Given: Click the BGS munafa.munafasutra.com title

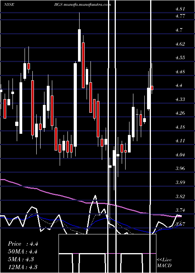Looking at the screenshot, I should click(x=83, y=5).
